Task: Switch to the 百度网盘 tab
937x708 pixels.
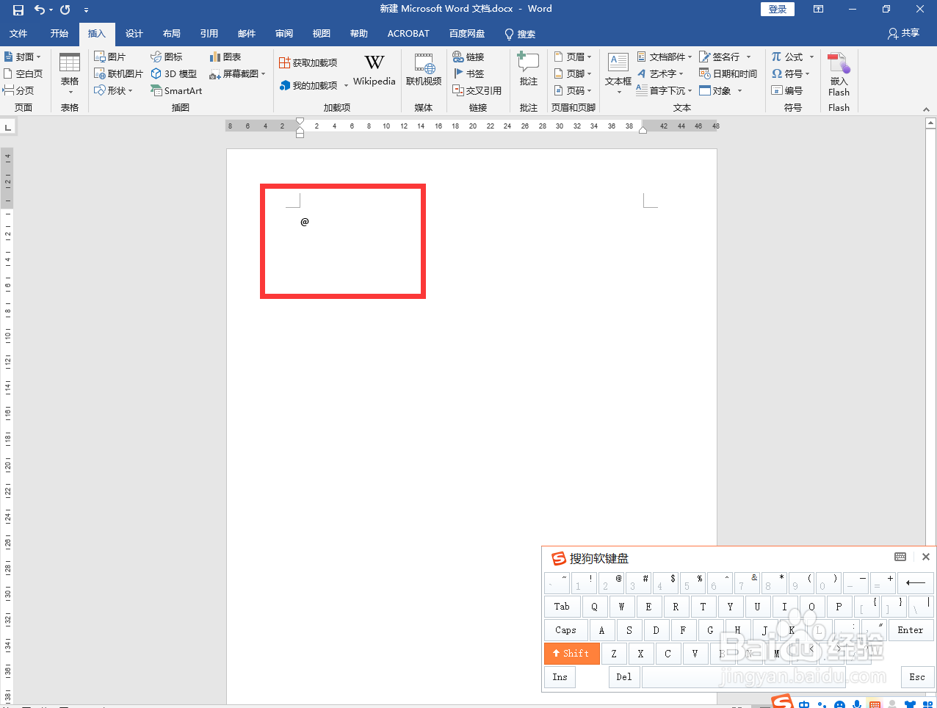Action: [467, 33]
